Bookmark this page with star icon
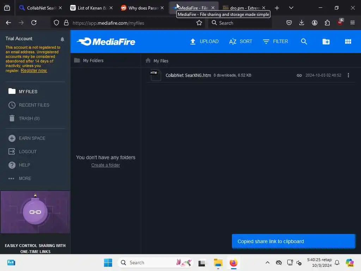Image resolution: width=361 pixels, height=271 pixels. coord(199,23)
